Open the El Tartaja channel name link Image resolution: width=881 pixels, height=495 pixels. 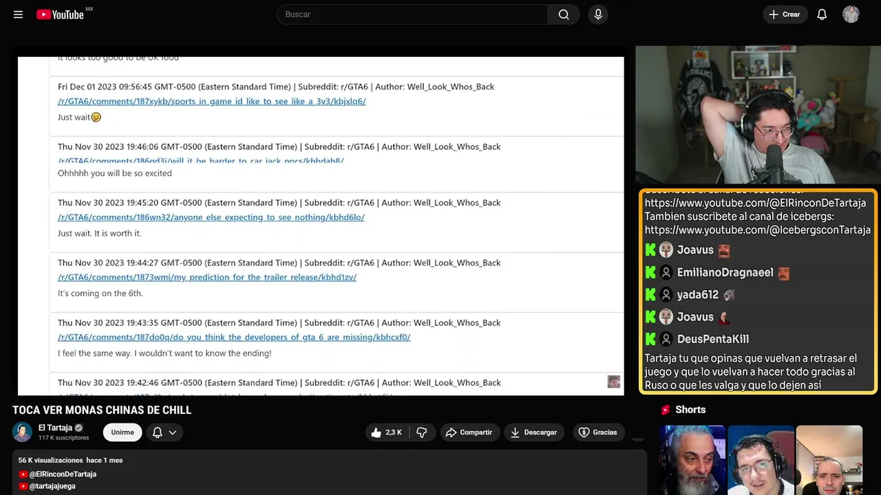[55, 428]
